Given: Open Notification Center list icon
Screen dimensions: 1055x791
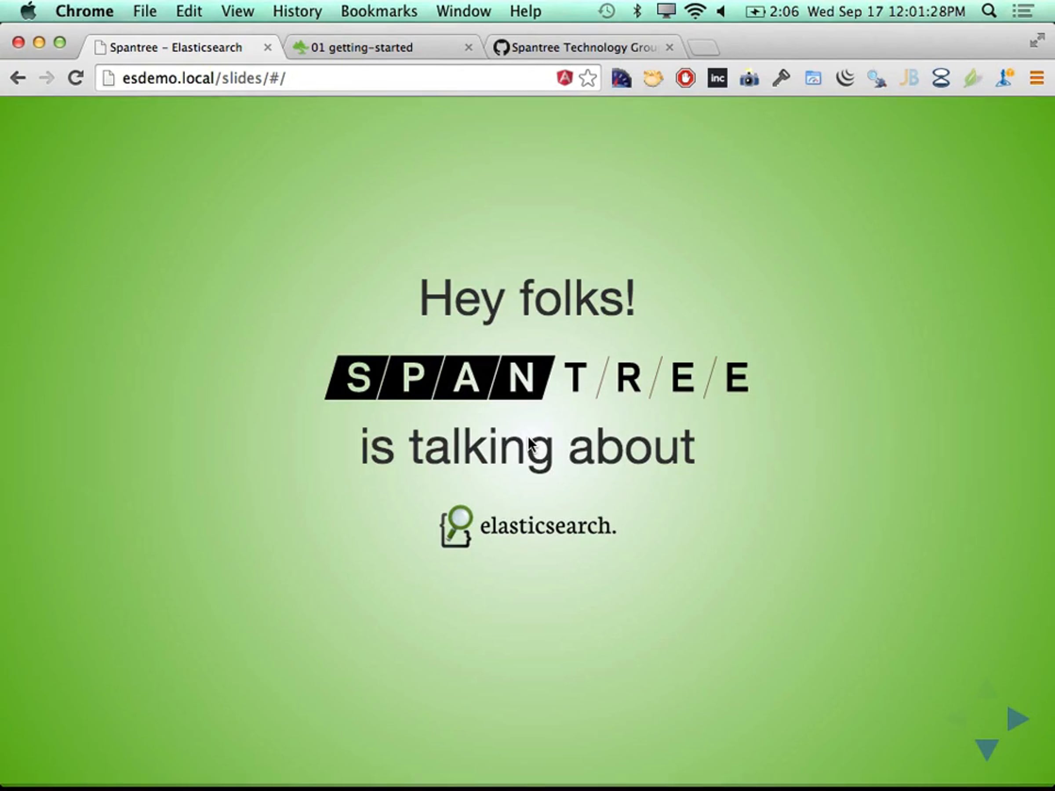Looking at the screenshot, I should [x=1023, y=11].
